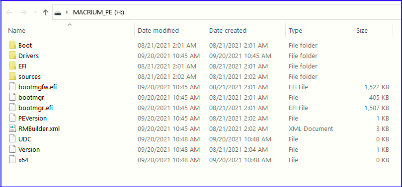Click the EFI folder icon
The width and height of the screenshot is (402, 187).
tap(12, 66)
